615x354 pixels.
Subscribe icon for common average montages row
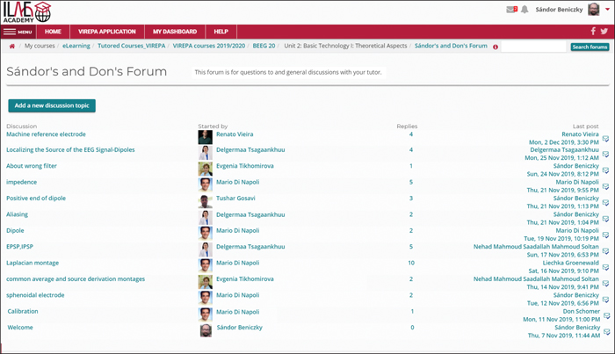point(605,283)
